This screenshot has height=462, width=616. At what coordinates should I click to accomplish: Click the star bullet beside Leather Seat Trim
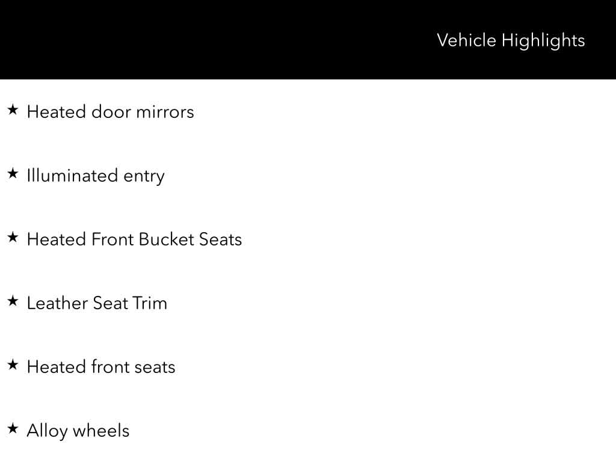(x=13, y=301)
